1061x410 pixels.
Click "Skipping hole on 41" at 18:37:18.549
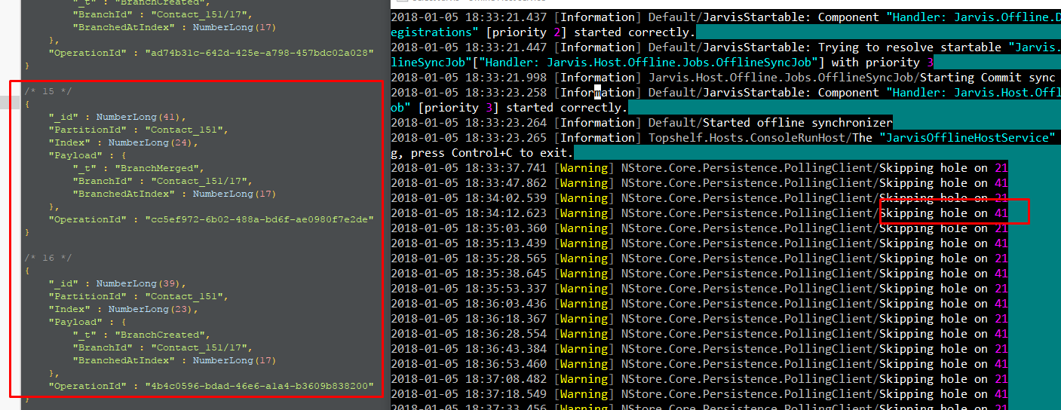point(943,393)
